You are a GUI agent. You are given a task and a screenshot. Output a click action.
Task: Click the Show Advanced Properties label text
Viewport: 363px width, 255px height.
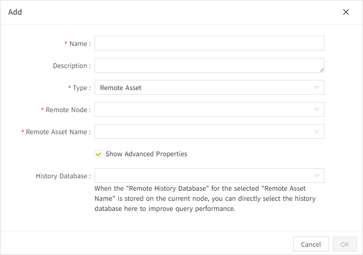click(x=146, y=154)
